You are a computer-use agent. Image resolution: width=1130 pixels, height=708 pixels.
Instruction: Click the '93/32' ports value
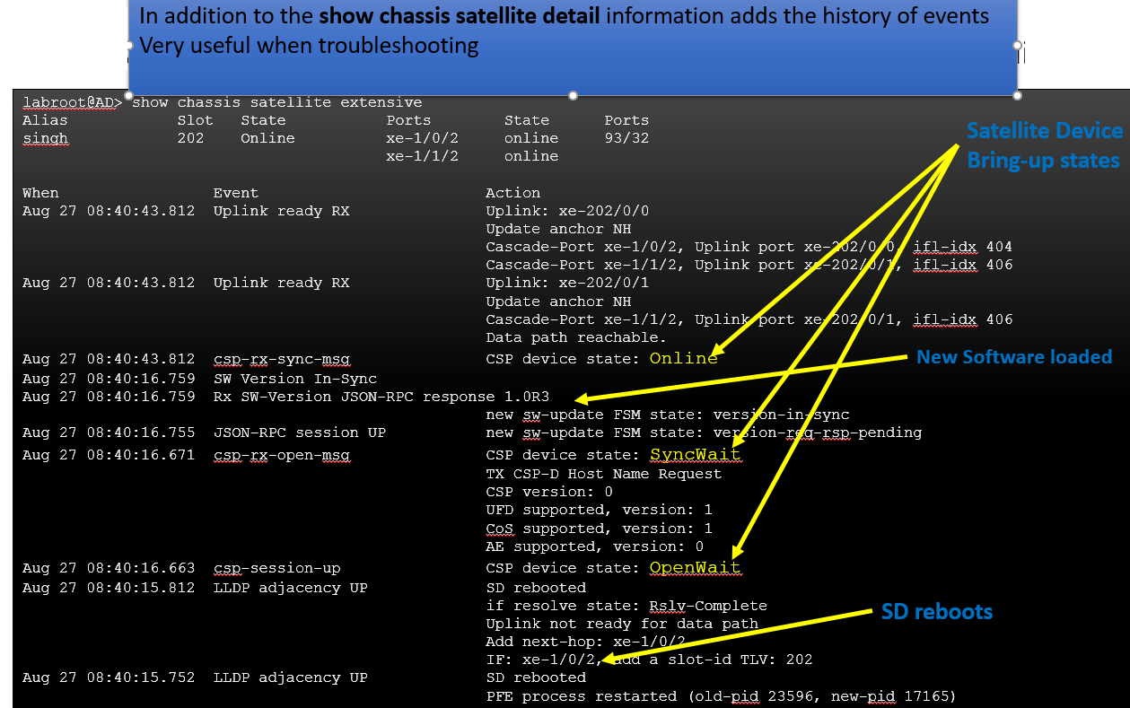[x=626, y=138]
